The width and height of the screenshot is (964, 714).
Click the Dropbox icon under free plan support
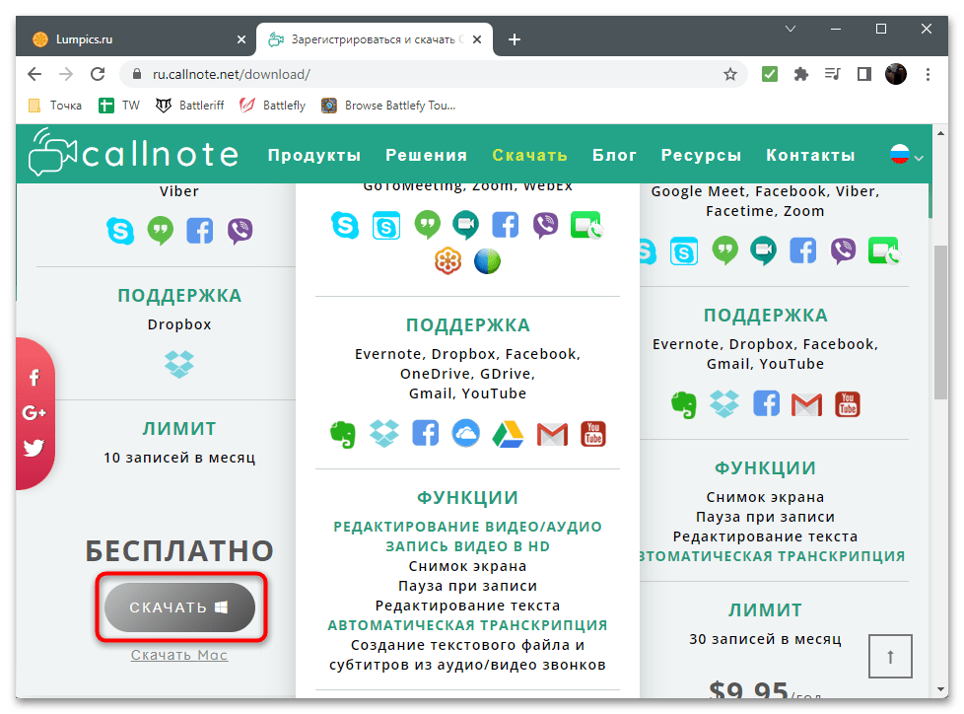[179, 365]
